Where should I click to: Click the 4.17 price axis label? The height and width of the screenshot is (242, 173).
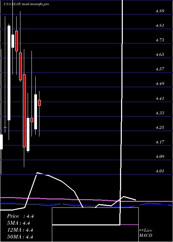click(x=160, y=142)
